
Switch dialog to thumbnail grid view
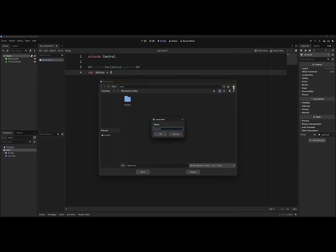(x=219, y=91)
